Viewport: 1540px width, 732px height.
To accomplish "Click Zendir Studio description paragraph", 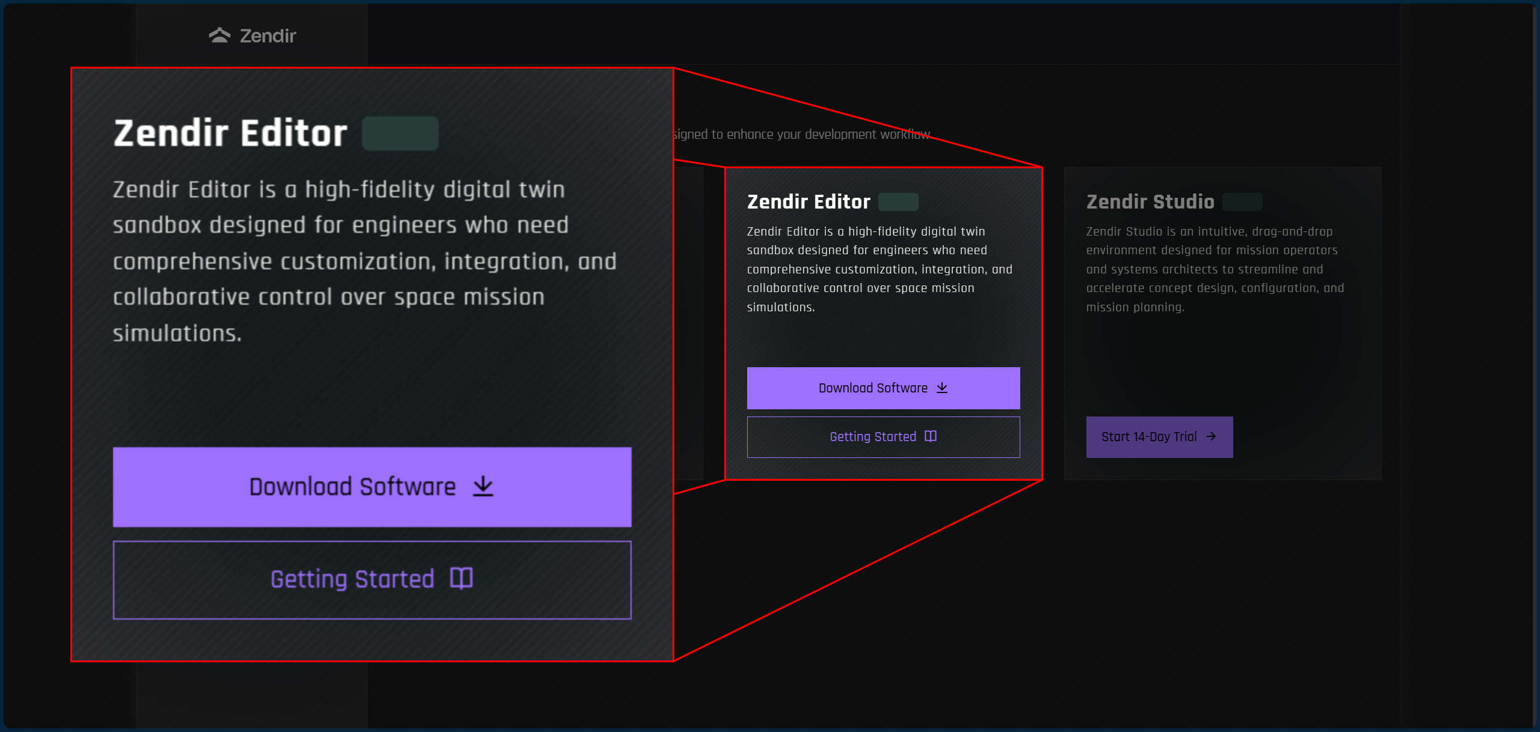I will click(x=1214, y=269).
